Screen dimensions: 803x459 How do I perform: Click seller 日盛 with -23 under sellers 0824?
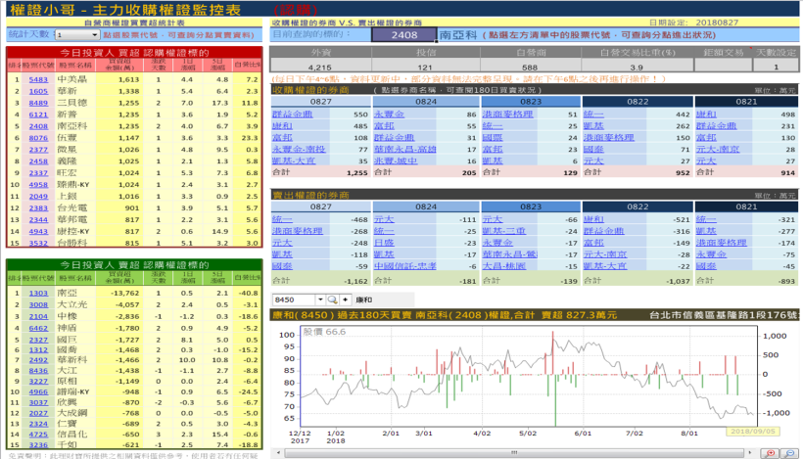[384, 243]
